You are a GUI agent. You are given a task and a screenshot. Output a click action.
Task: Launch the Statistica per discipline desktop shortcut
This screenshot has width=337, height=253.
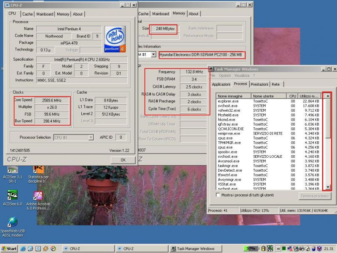click(38, 174)
